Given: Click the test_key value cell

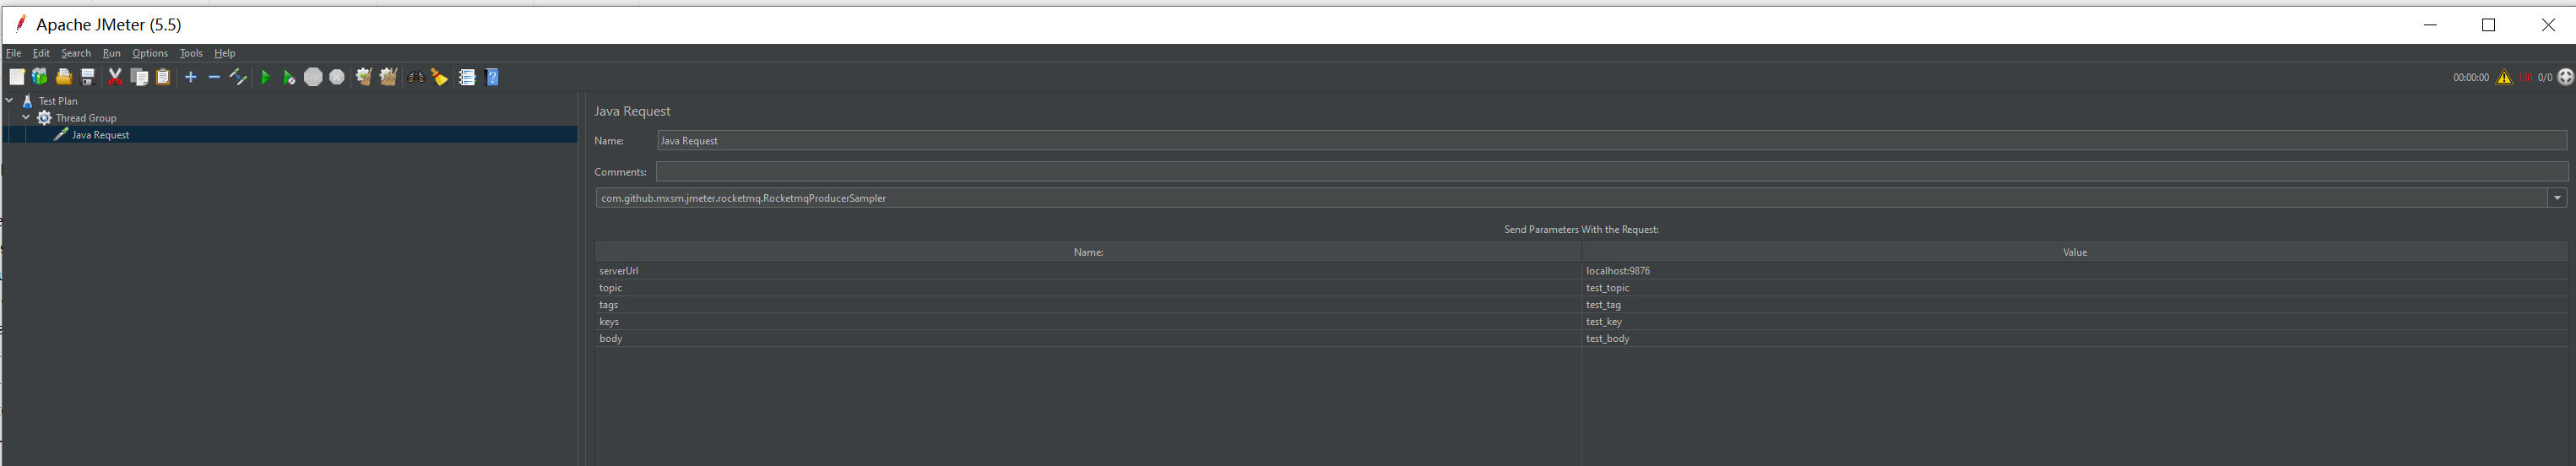Looking at the screenshot, I should [2074, 322].
